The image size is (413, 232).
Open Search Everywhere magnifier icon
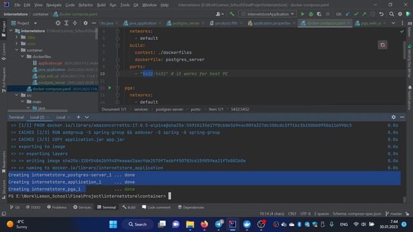(392, 14)
